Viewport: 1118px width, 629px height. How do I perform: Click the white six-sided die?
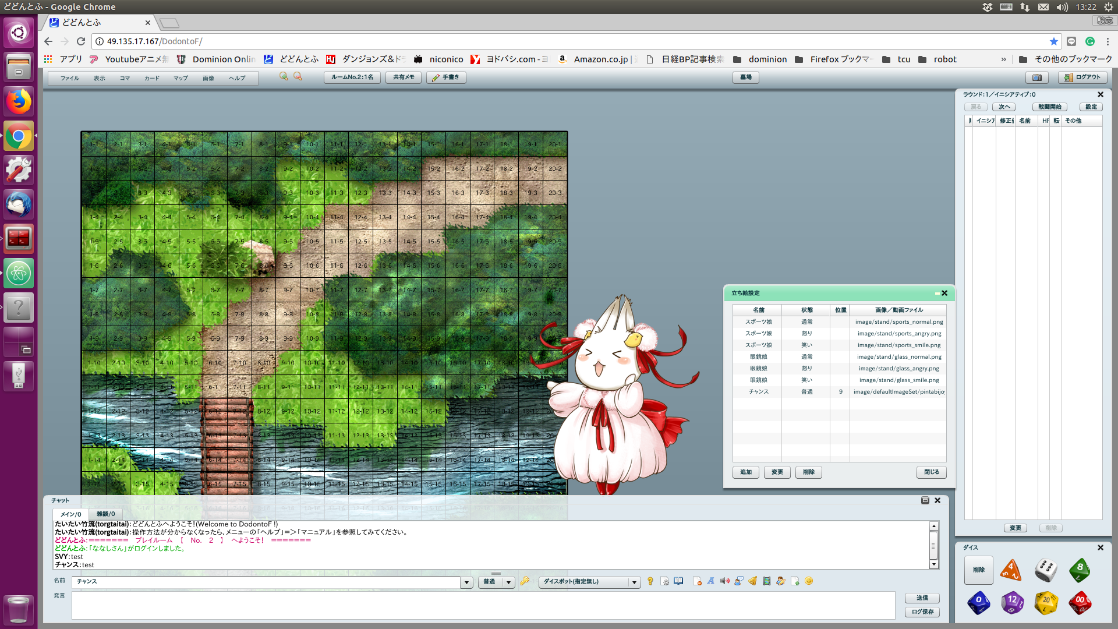coord(1046,570)
